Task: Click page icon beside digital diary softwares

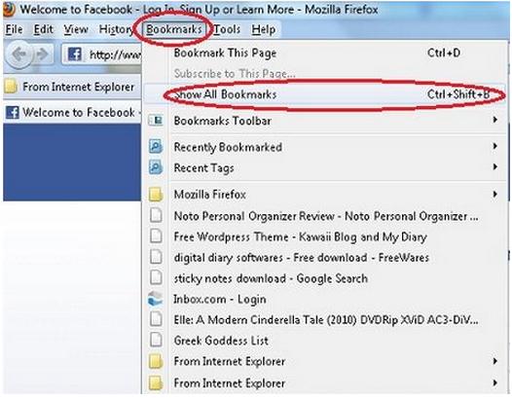Action: coord(156,257)
